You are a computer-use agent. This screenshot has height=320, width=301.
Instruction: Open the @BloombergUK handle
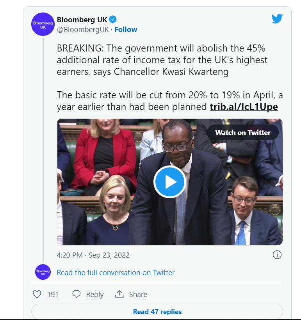83,30
